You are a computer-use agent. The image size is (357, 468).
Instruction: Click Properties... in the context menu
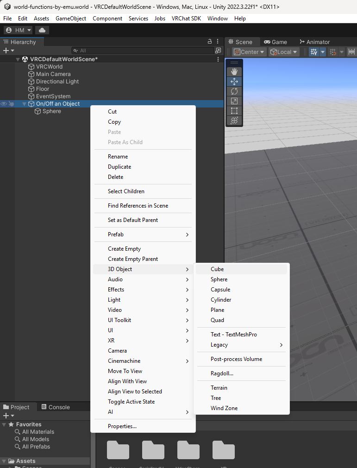[122, 426]
